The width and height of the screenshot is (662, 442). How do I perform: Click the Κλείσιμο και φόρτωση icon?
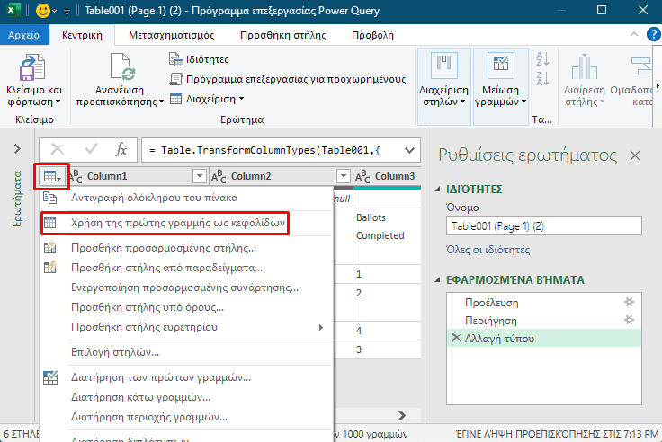pos(32,67)
